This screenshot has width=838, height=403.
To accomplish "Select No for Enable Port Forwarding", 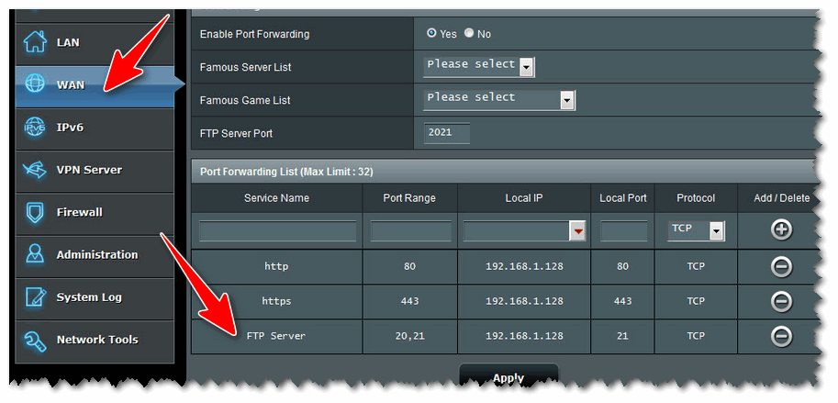I will tap(469, 34).
